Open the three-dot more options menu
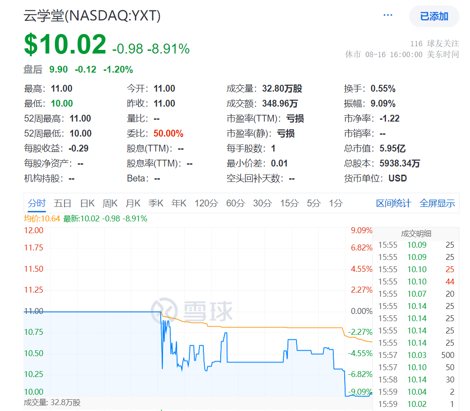The height and width of the screenshot is (411, 470). click(387, 15)
